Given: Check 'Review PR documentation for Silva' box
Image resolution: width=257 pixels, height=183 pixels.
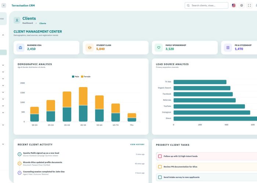Looking at the screenshot, I should [160, 167].
